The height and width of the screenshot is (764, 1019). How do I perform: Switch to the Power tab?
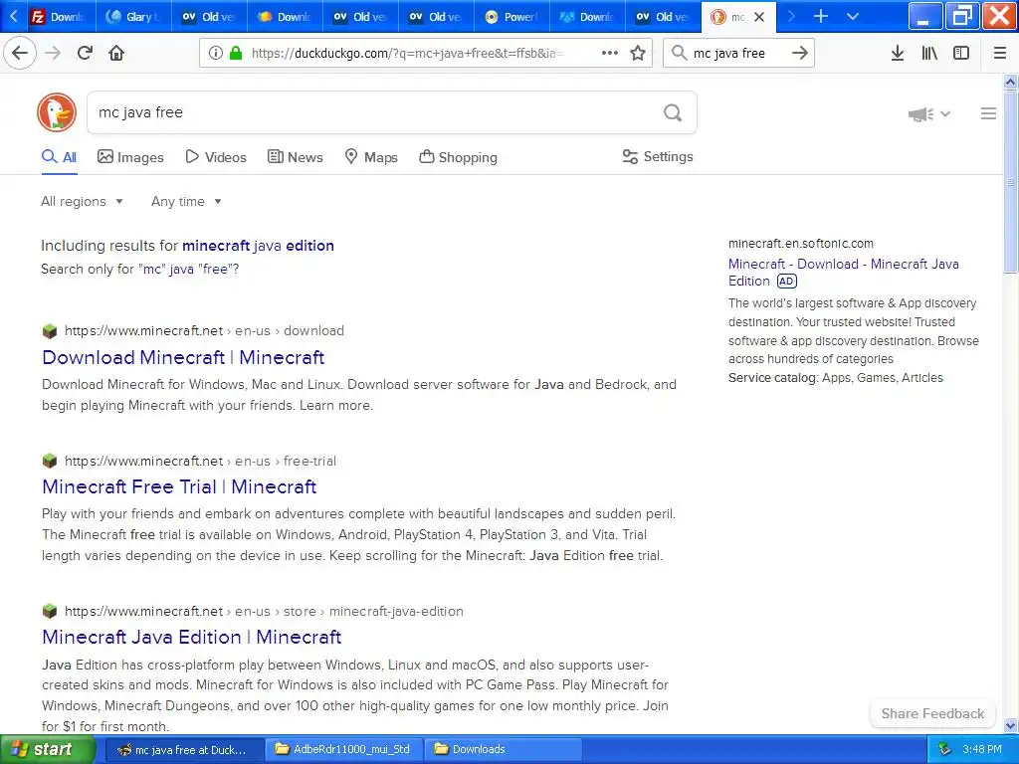511,17
